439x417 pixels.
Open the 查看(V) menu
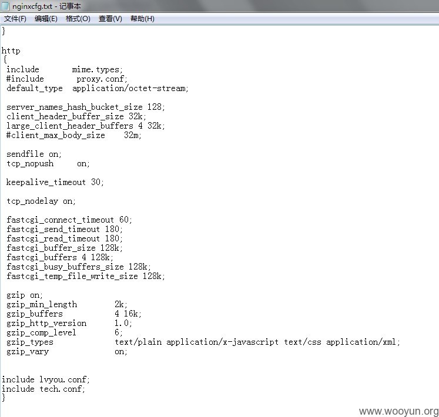(110, 19)
